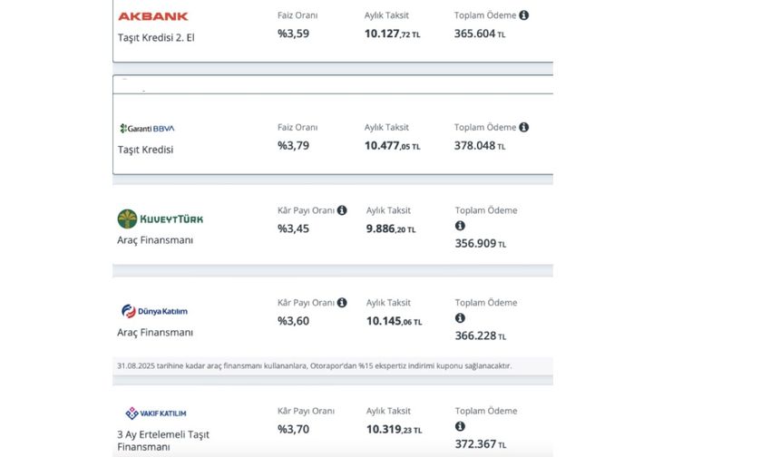
Task: Open Vakıf Katılım Toplam Ödeme info icon
Action: click(460, 426)
